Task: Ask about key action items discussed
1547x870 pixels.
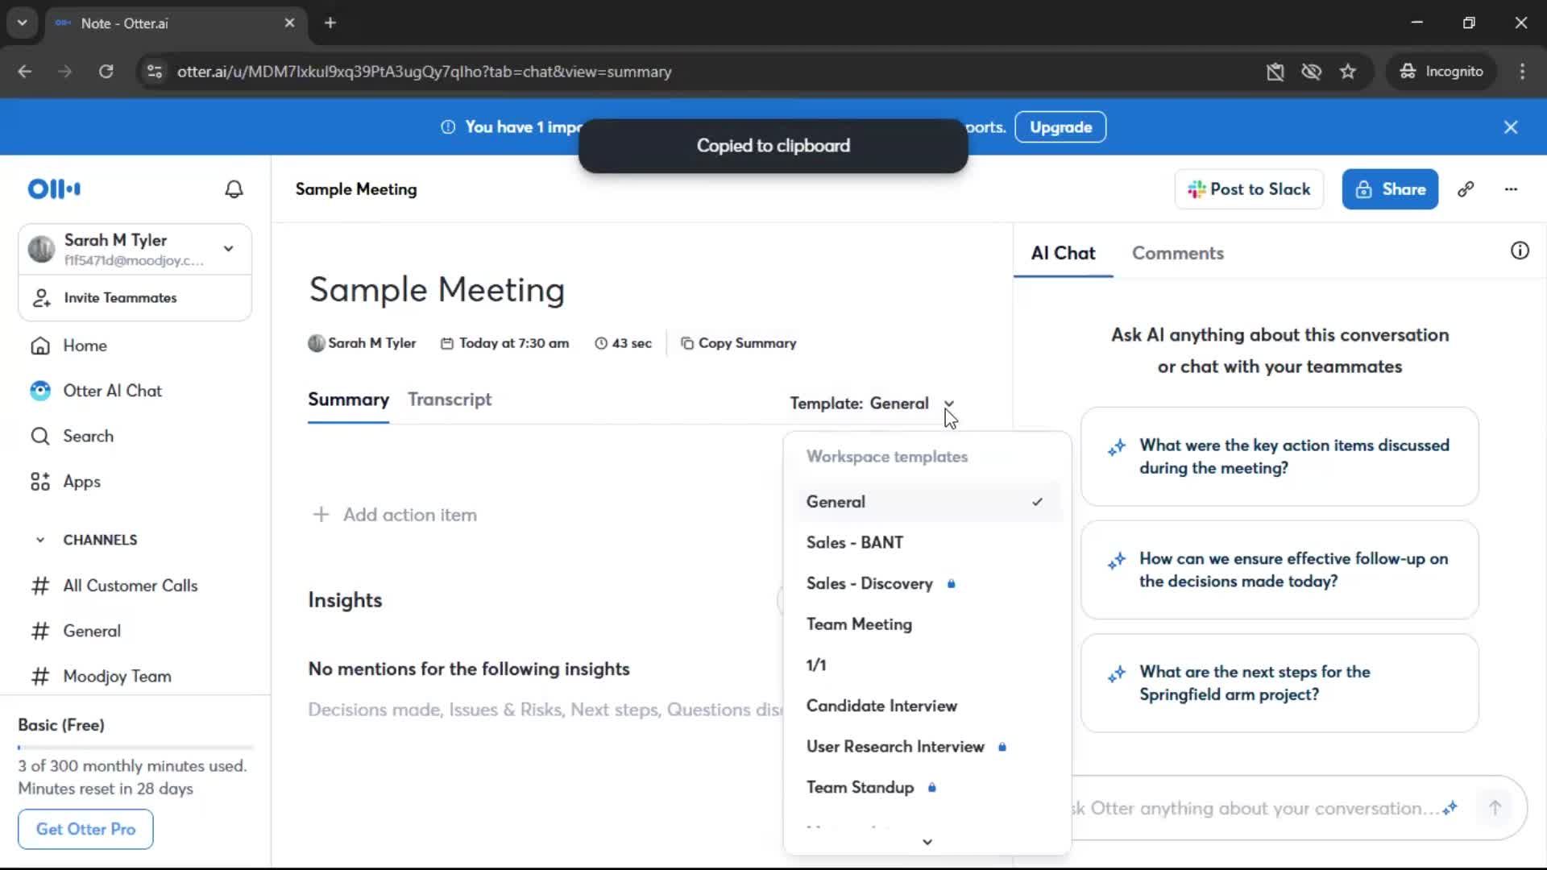Action: pyautogui.click(x=1279, y=457)
